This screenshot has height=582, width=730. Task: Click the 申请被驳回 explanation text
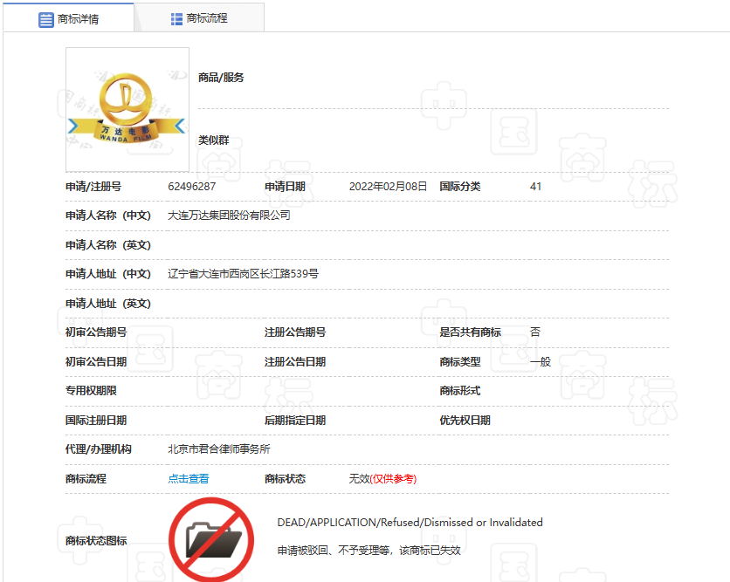point(368,551)
